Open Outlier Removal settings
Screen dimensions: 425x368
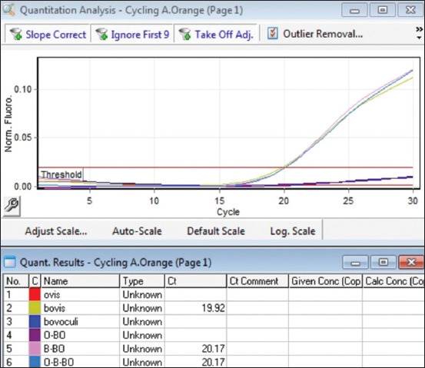[315, 34]
